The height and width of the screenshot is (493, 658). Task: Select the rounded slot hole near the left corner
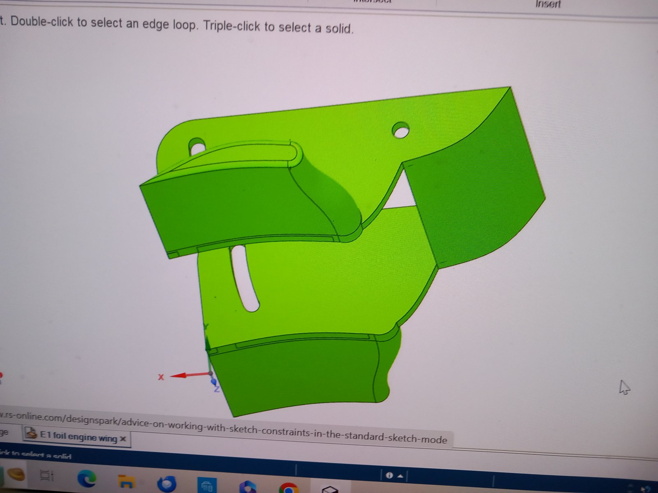(197, 147)
